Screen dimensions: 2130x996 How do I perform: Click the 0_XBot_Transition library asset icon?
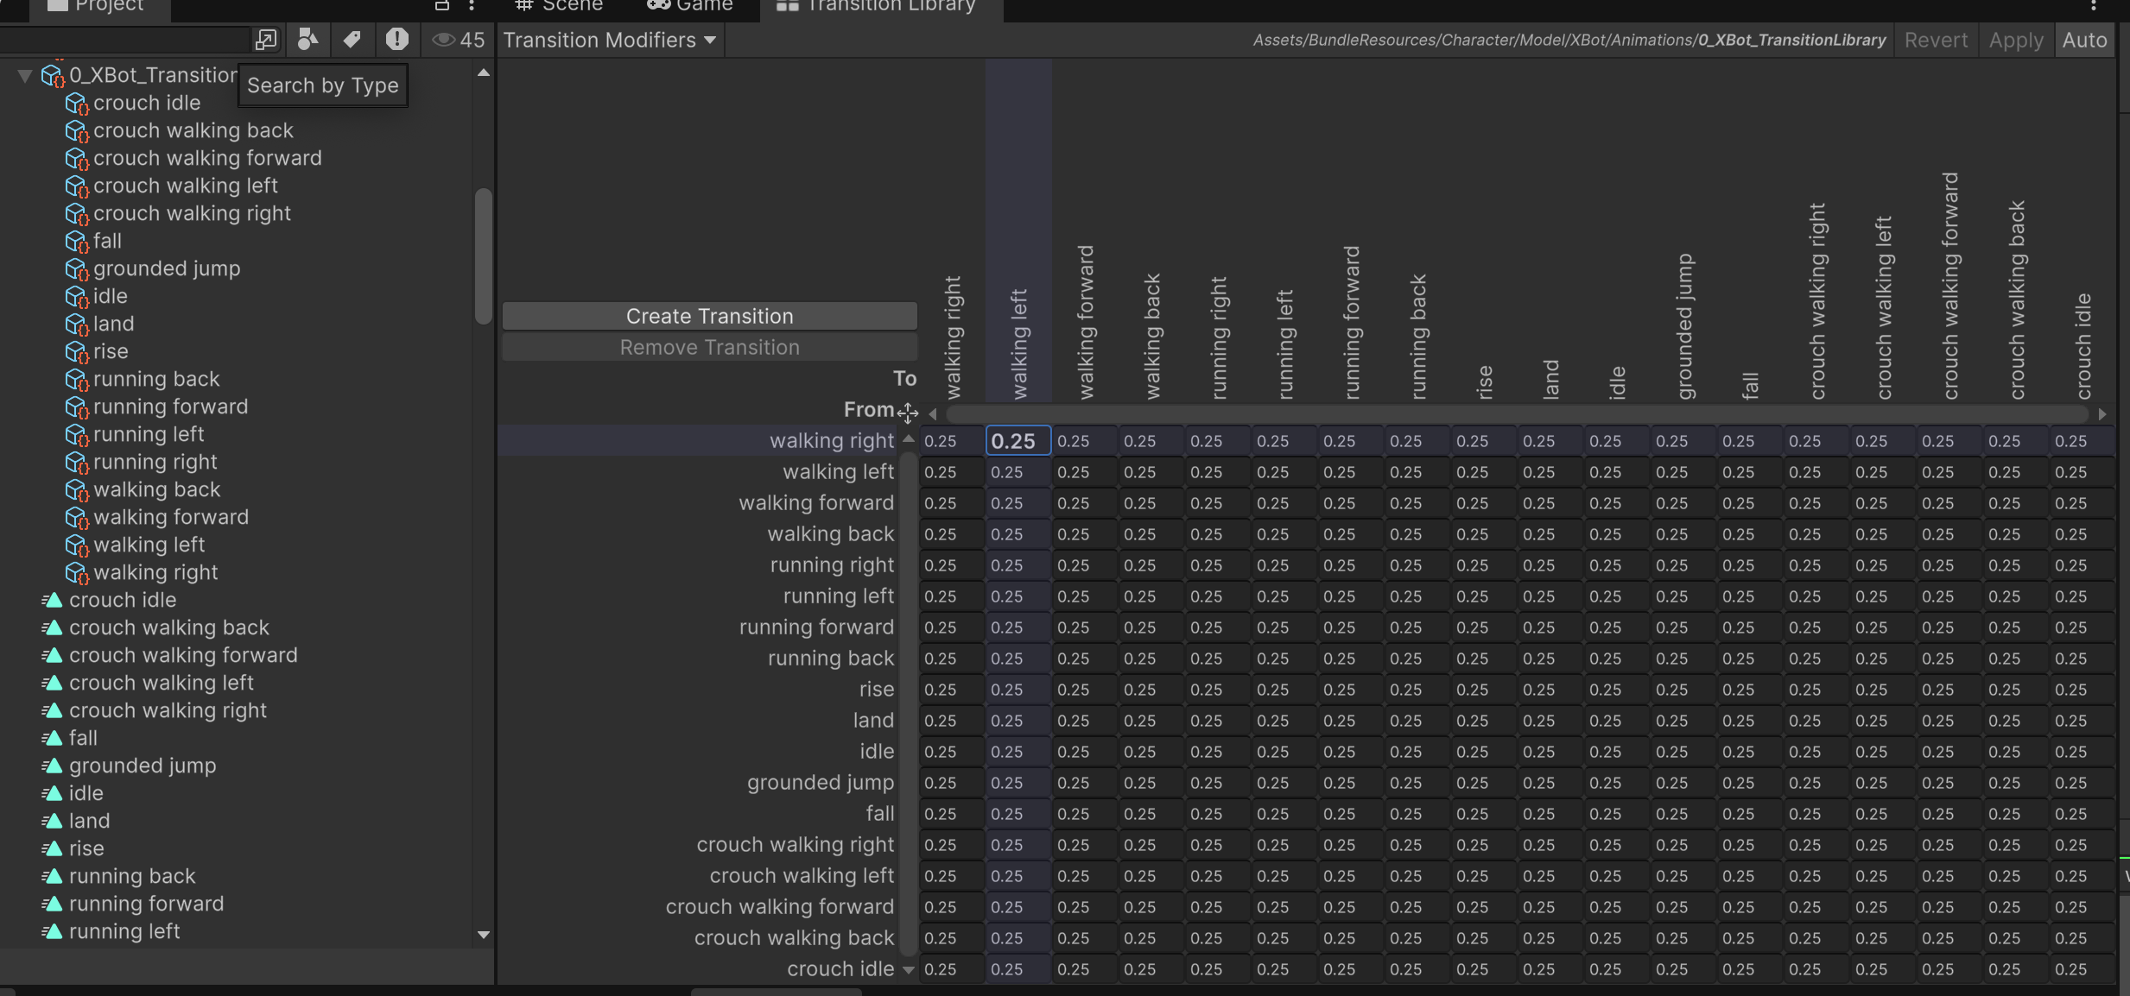54,76
